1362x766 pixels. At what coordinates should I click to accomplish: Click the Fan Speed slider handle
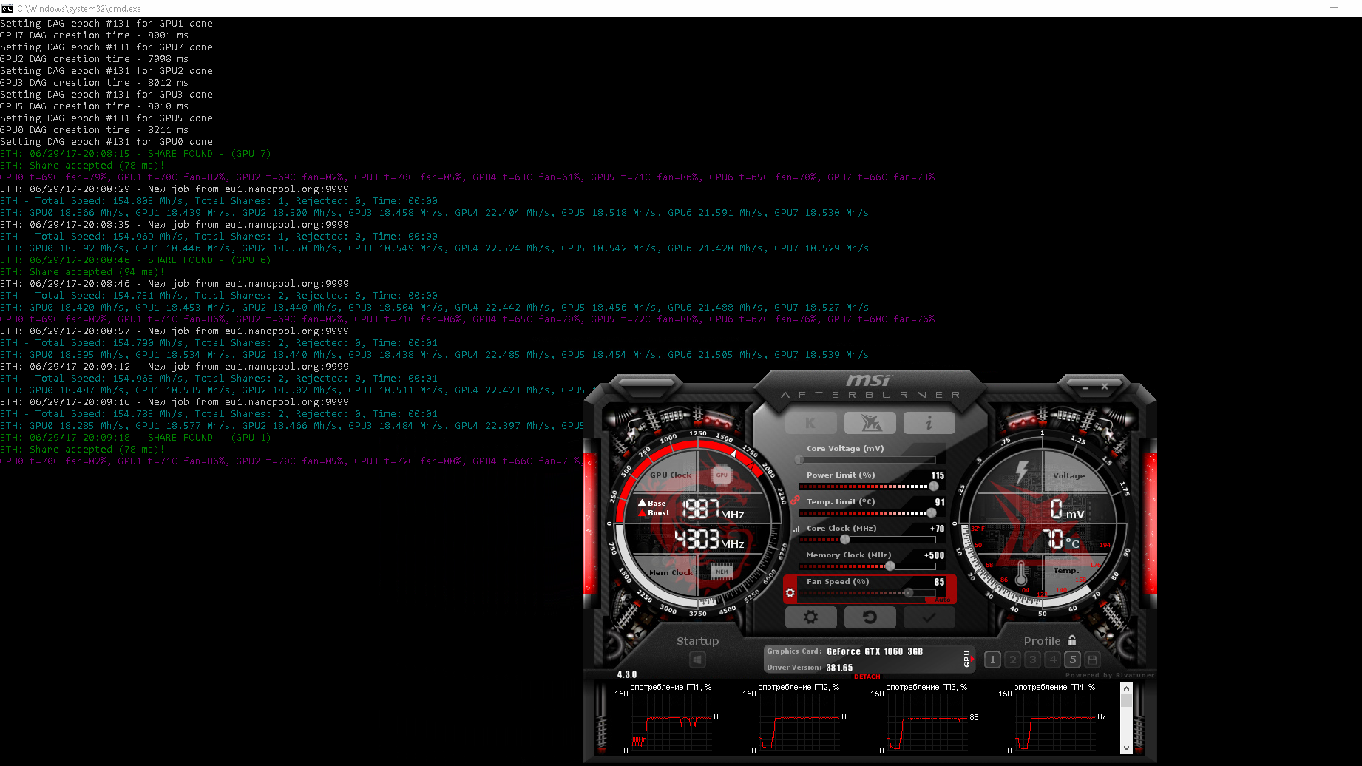[x=908, y=593]
